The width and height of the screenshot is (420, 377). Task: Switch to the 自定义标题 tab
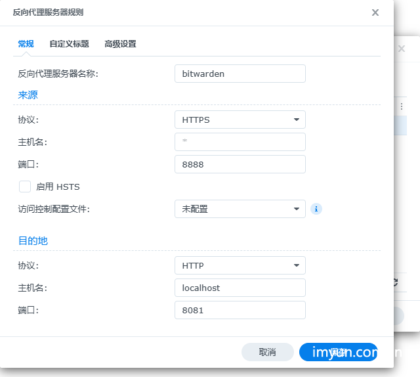coord(69,44)
